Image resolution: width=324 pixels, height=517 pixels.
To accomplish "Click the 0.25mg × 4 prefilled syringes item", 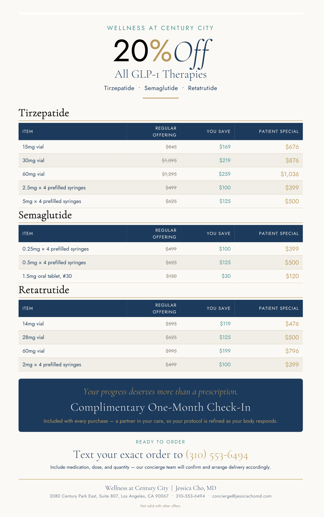I will pos(56,249).
